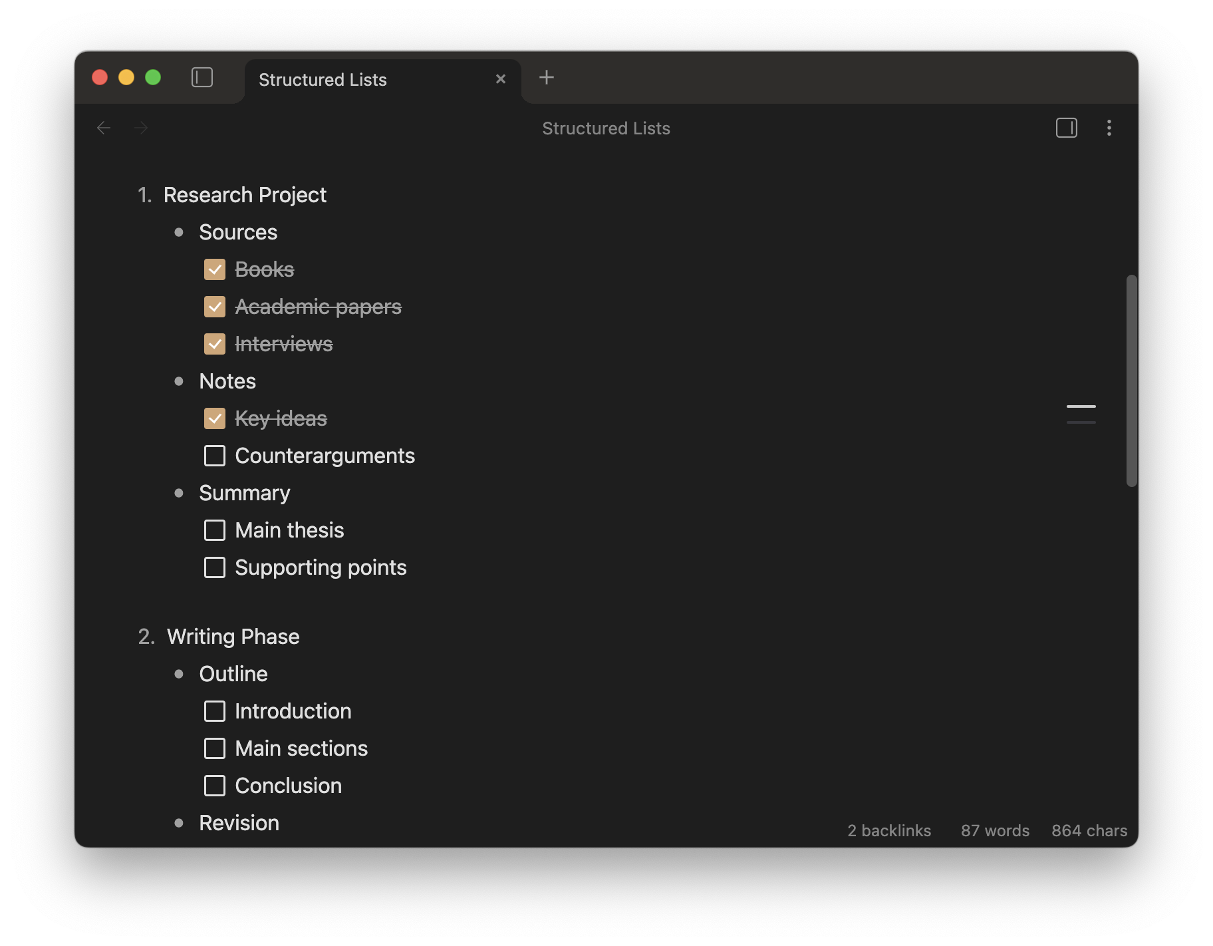Open the note info panel icon top right
This screenshot has height=946, width=1213.
click(1066, 128)
